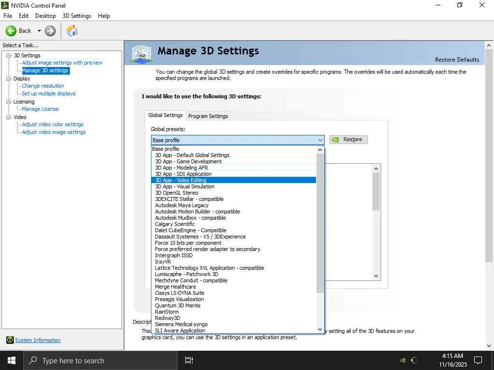494x370 pixels.
Task: Click the NVIDIA tray icon in taskbar
Action: (x=402, y=360)
